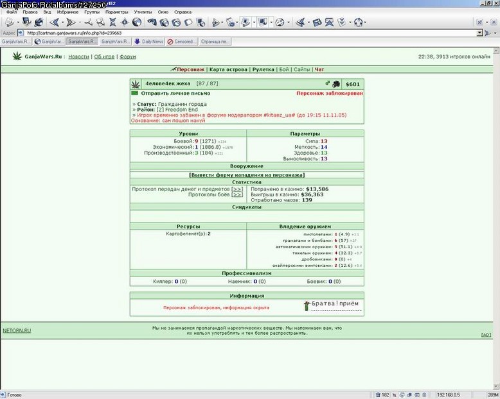
Task: Open the Параметры menu
Action: point(117,12)
